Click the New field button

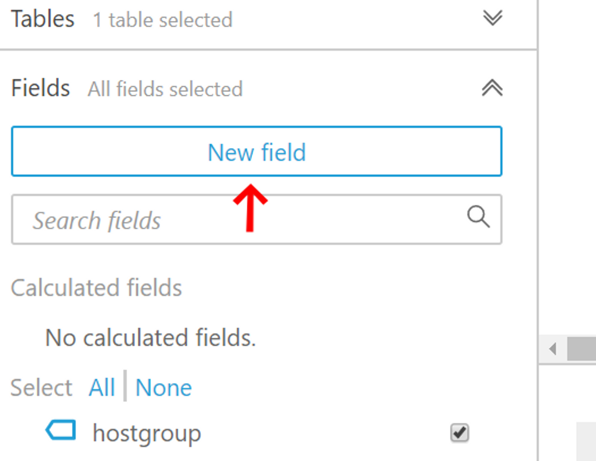coord(257,152)
